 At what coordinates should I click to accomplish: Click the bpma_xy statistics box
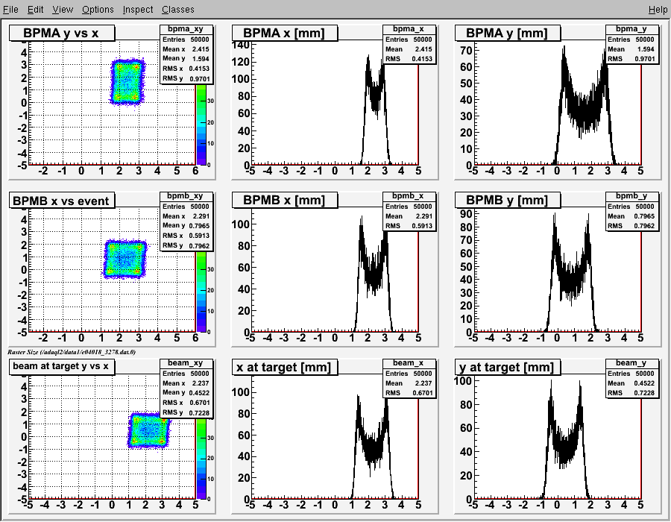tap(186, 54)
